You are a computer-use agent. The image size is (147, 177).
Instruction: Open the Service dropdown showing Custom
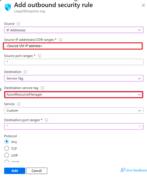click(x=74, y=110)
